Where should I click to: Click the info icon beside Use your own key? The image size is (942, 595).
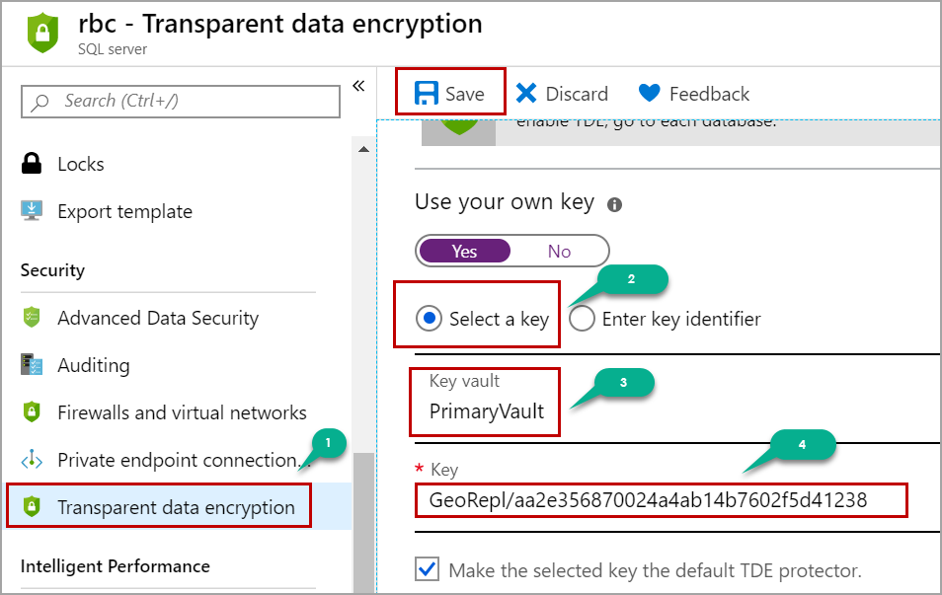coord(614,205)
